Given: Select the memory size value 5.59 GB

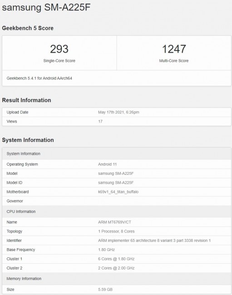Looking at the screenshot, I should coord(105,290).
